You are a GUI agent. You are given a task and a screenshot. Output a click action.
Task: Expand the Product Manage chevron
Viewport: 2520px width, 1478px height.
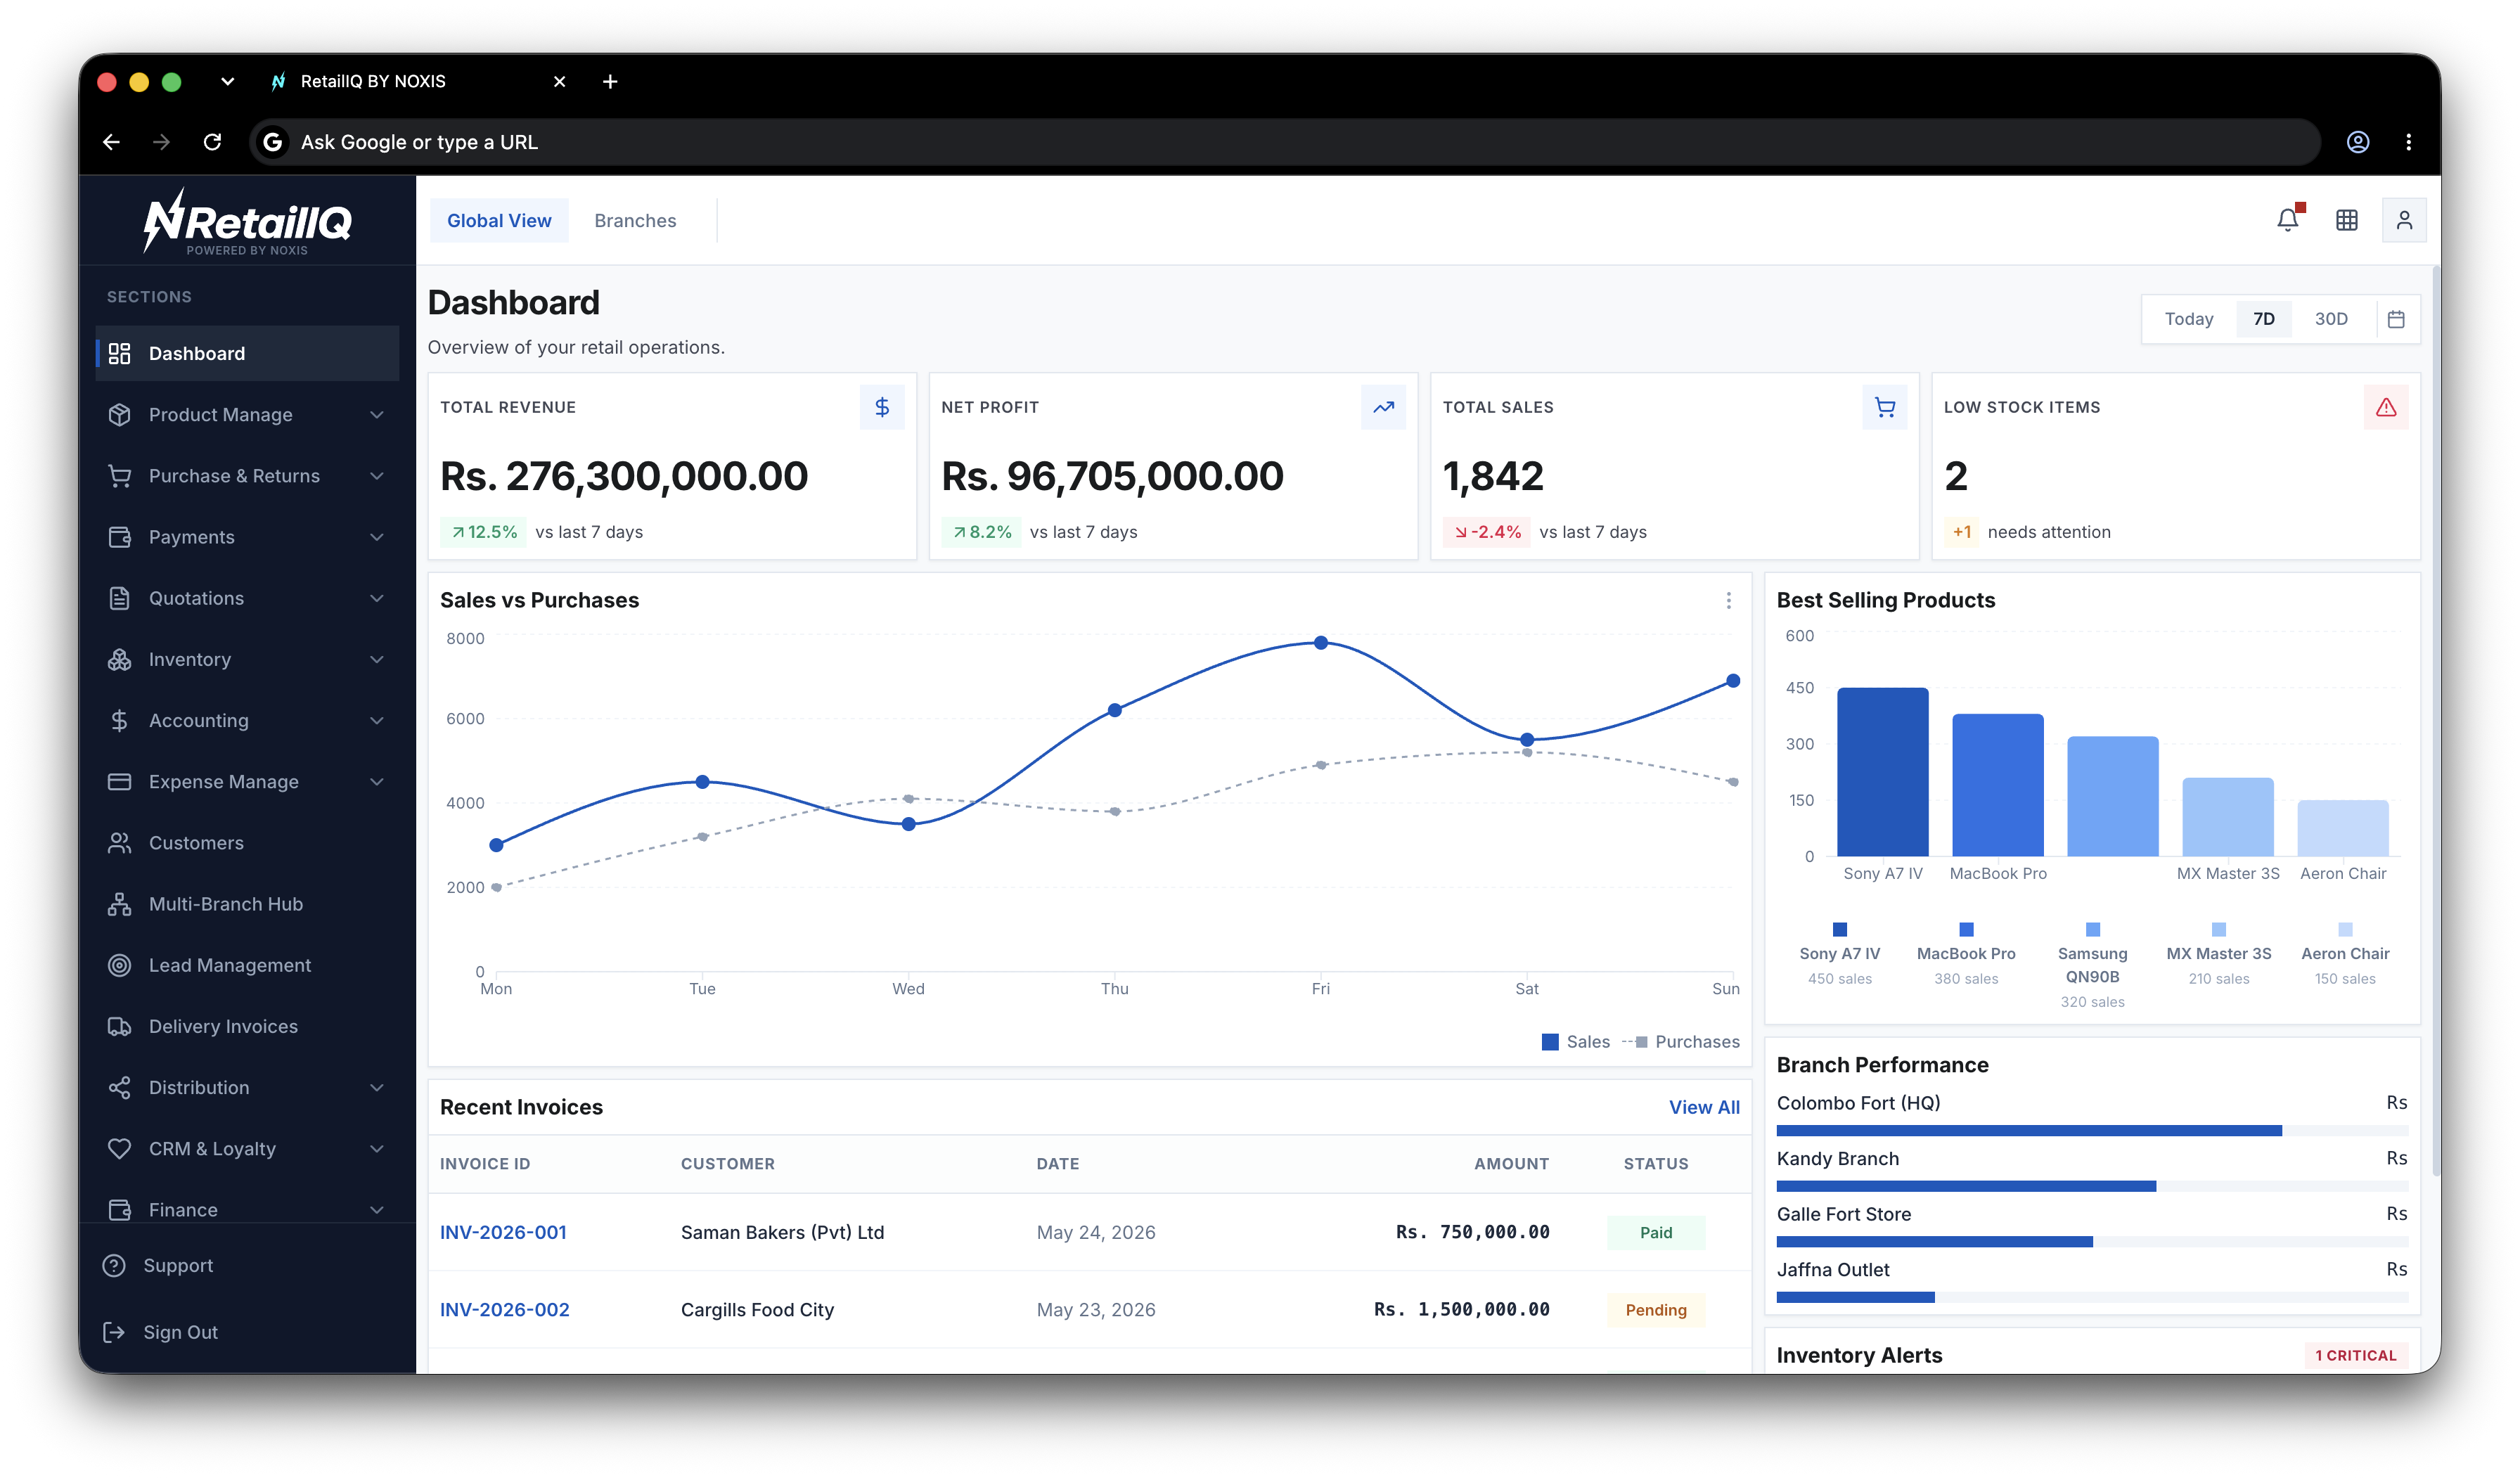(x=377, y=414)
